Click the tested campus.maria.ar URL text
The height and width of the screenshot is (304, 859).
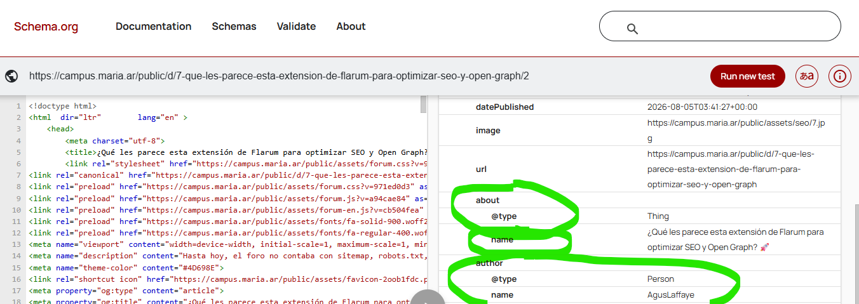[x=279, y=76]
